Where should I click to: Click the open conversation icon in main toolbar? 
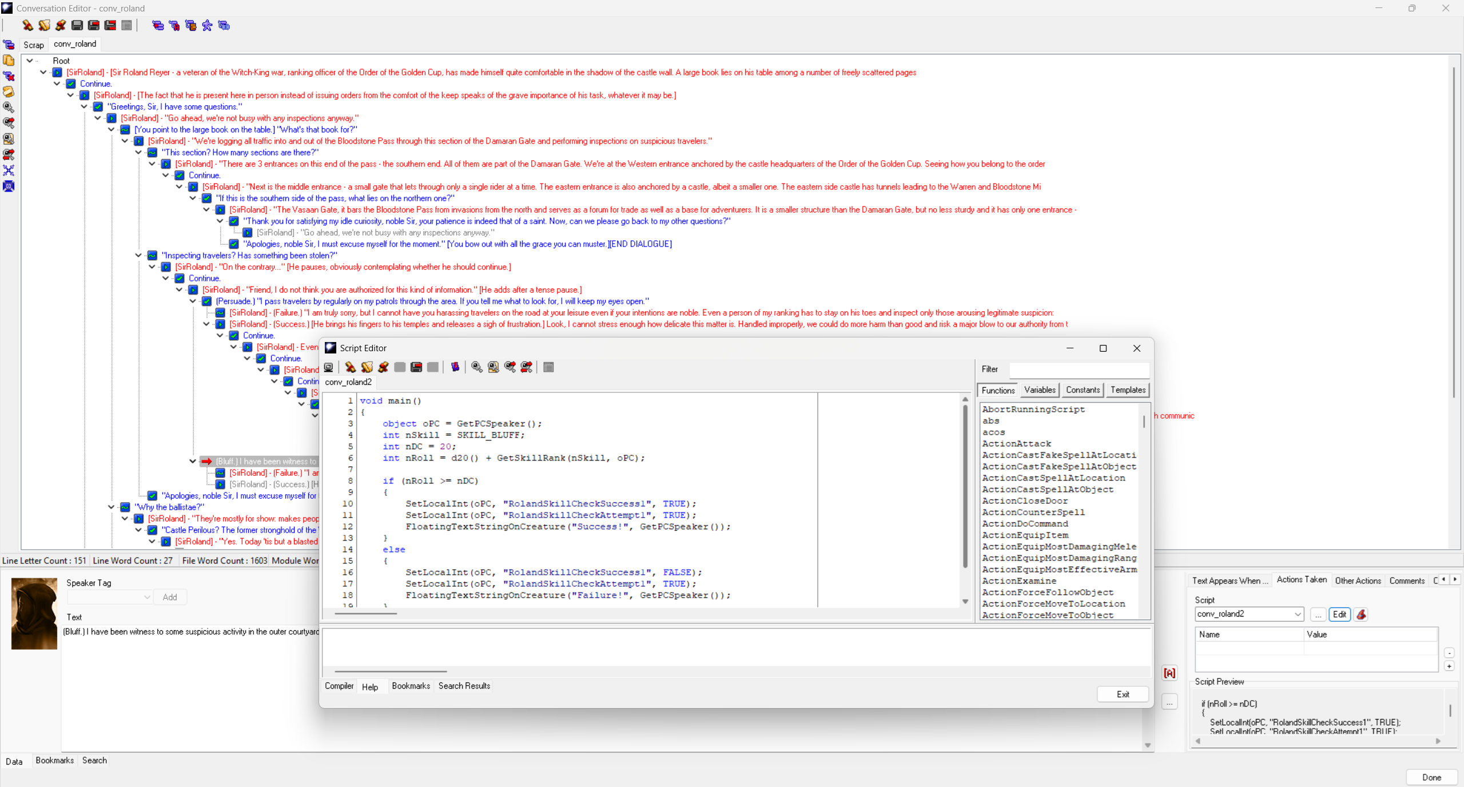click(44, 25)
